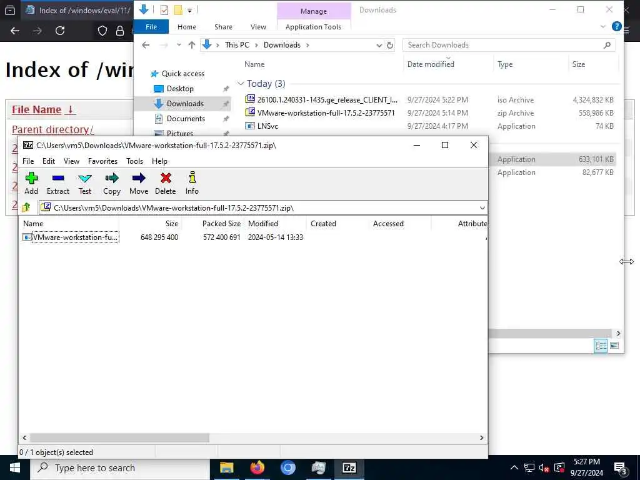Extract files using the Extract toolbar icon
Viewport: 640px width, 480px height.
[58, 183]
